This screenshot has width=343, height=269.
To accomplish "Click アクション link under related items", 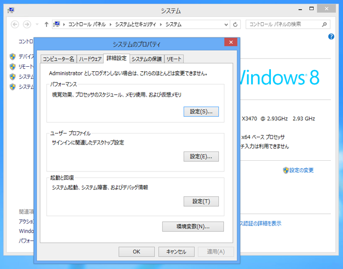I will 26,221.
